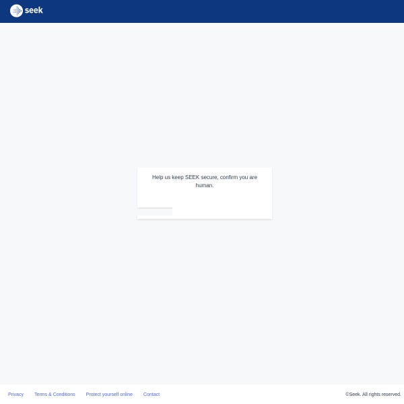Click the 'confirm you are' text in card
The height and width of the screenshot is (404, 404).
(238, 177)
